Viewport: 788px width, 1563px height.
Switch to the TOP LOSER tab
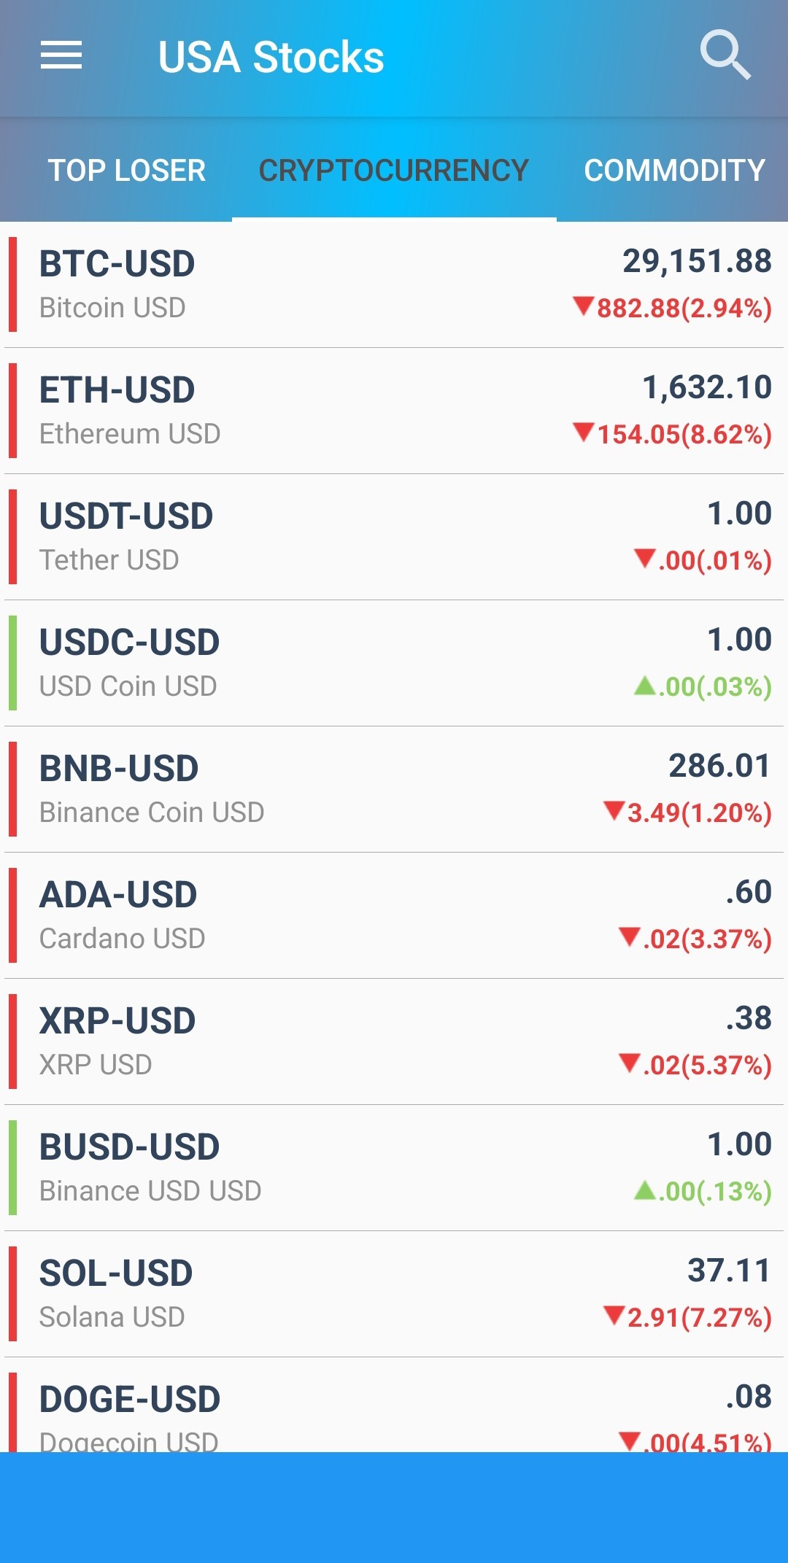[x=127, y=170]
